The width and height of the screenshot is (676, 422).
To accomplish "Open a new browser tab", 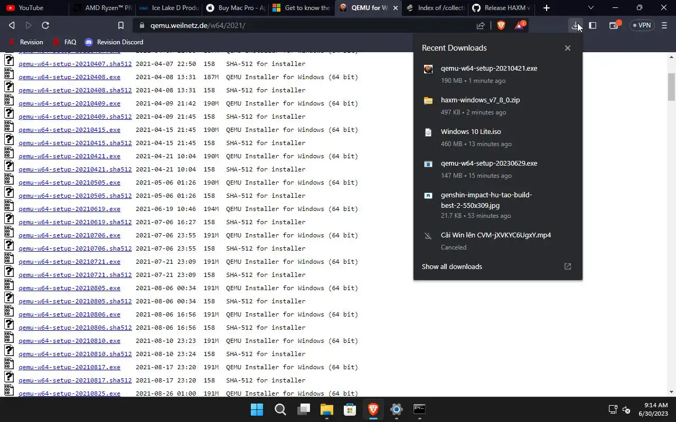I will pyautogui.click(x=547, y=8).
